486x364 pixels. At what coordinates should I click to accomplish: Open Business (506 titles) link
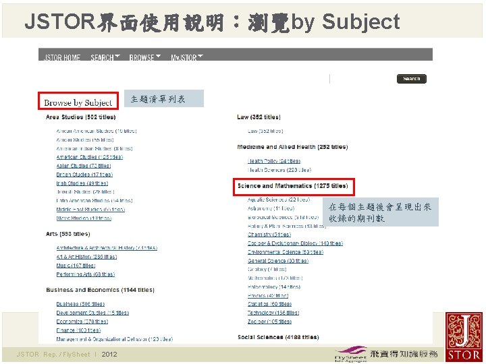pos(80,304)
